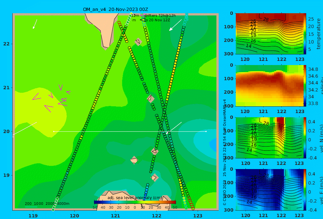
Task: Click the sea level anomaly color bar
Action: [135, 202]
